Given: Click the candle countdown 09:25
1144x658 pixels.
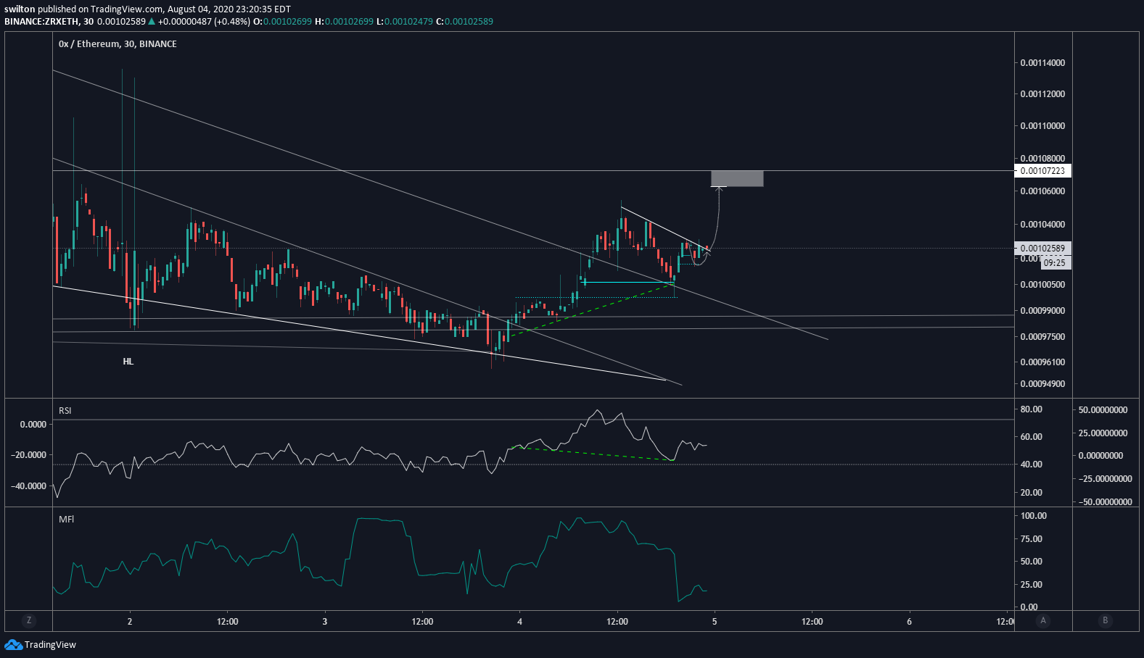Looking at the screenshot, I should pos(1055,263).
